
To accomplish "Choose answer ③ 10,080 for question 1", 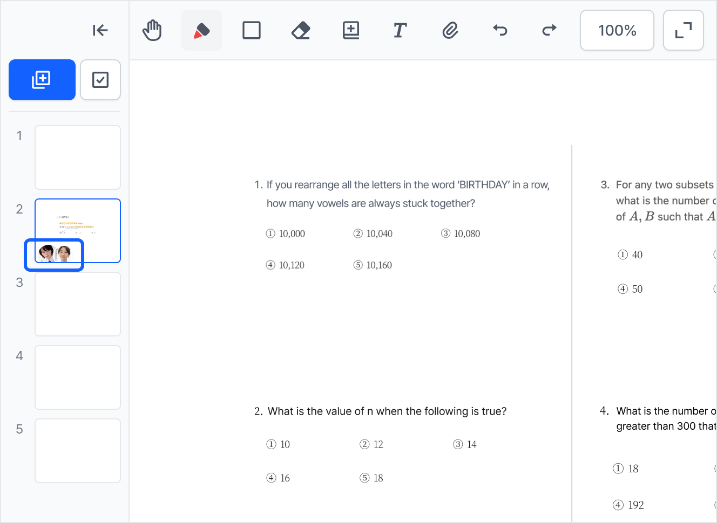I will [461, 233].
